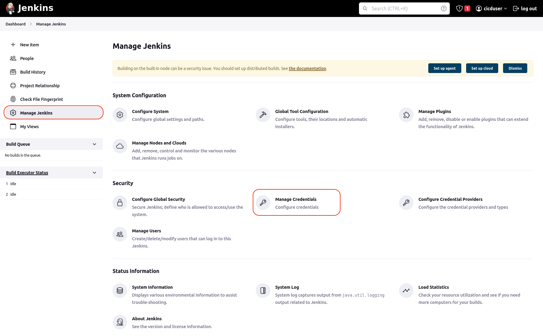
Task: Collapse the Build Queue panel chevron
Action: 94,144
